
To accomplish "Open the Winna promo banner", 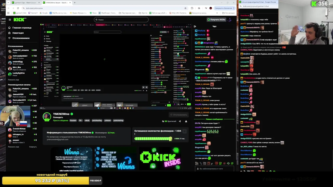I will tap(71, 159).
